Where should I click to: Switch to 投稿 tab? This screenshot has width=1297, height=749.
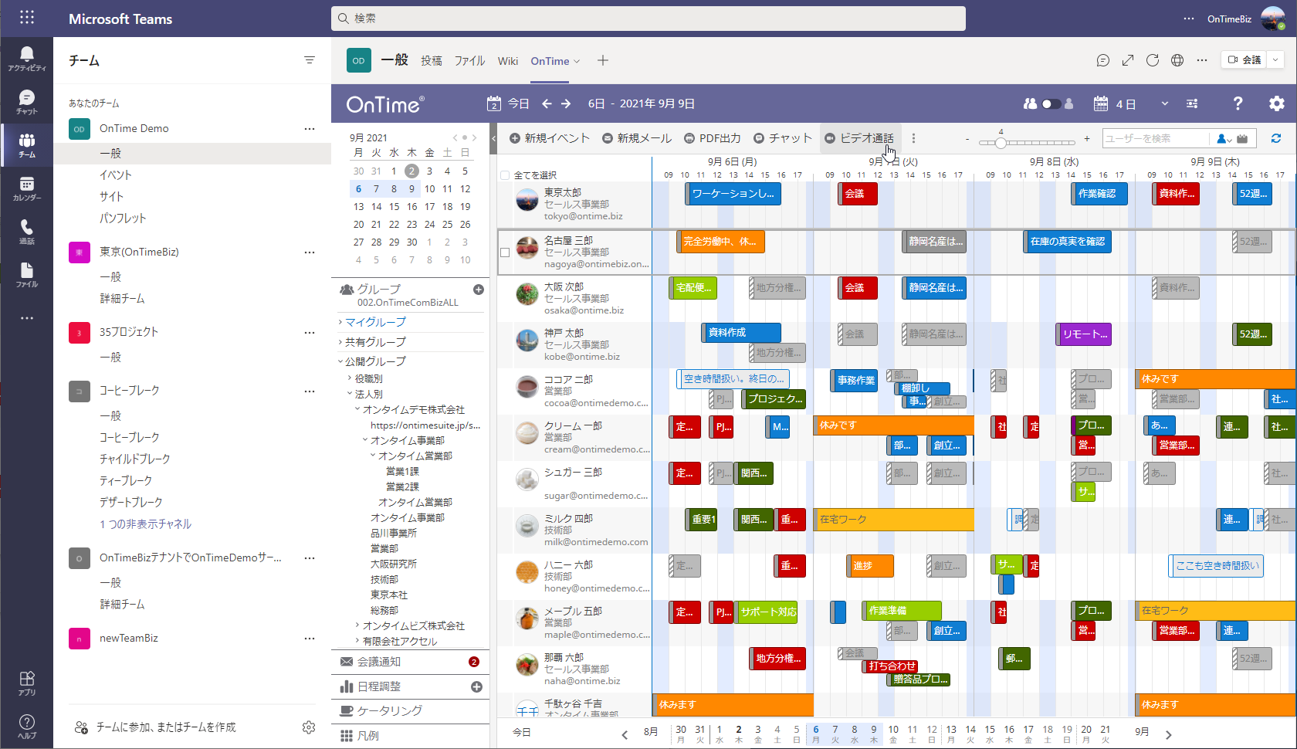(x=432, y=61)
